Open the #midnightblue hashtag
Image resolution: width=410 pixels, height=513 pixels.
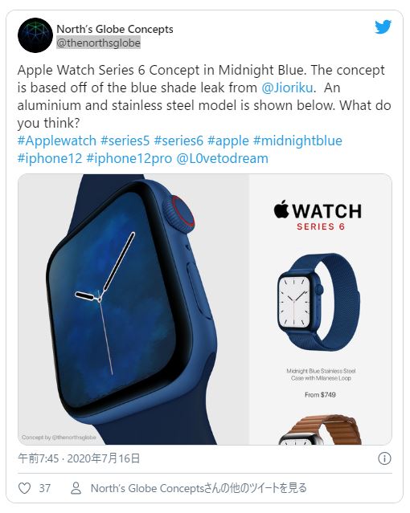[x=297, y=140]
